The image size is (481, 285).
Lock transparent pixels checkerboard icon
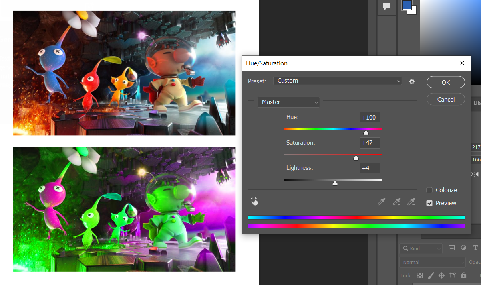[x=420, y=275]
